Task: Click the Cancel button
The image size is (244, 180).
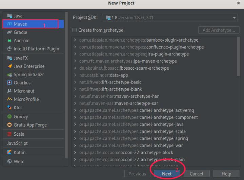Action: tap(197, 174)
